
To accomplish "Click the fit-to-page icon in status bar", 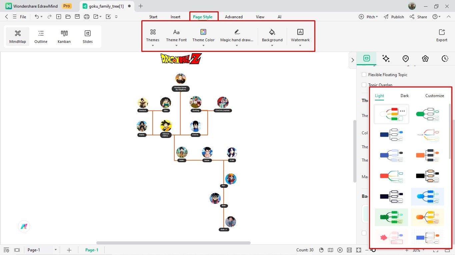I will [x=349, y=250].
